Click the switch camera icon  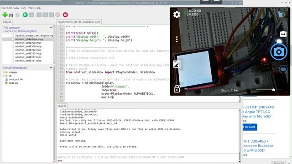[x=283, y=34]
